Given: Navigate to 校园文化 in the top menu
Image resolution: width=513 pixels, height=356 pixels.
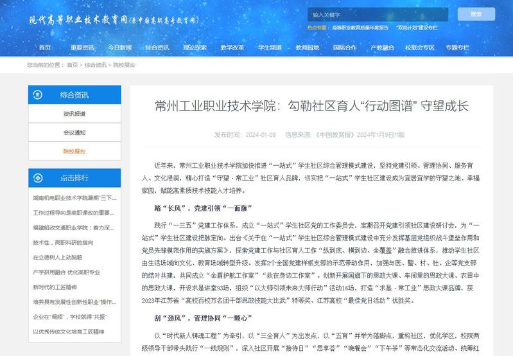Looking at the screenshot, I should 307,48.
